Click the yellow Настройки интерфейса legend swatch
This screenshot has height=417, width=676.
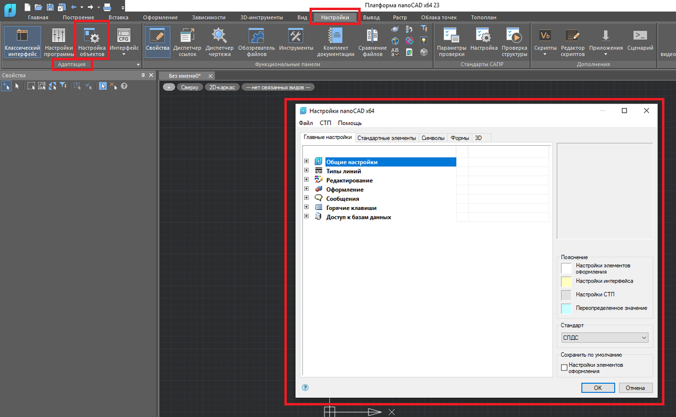pyautogui.click(x=566, y=281)
